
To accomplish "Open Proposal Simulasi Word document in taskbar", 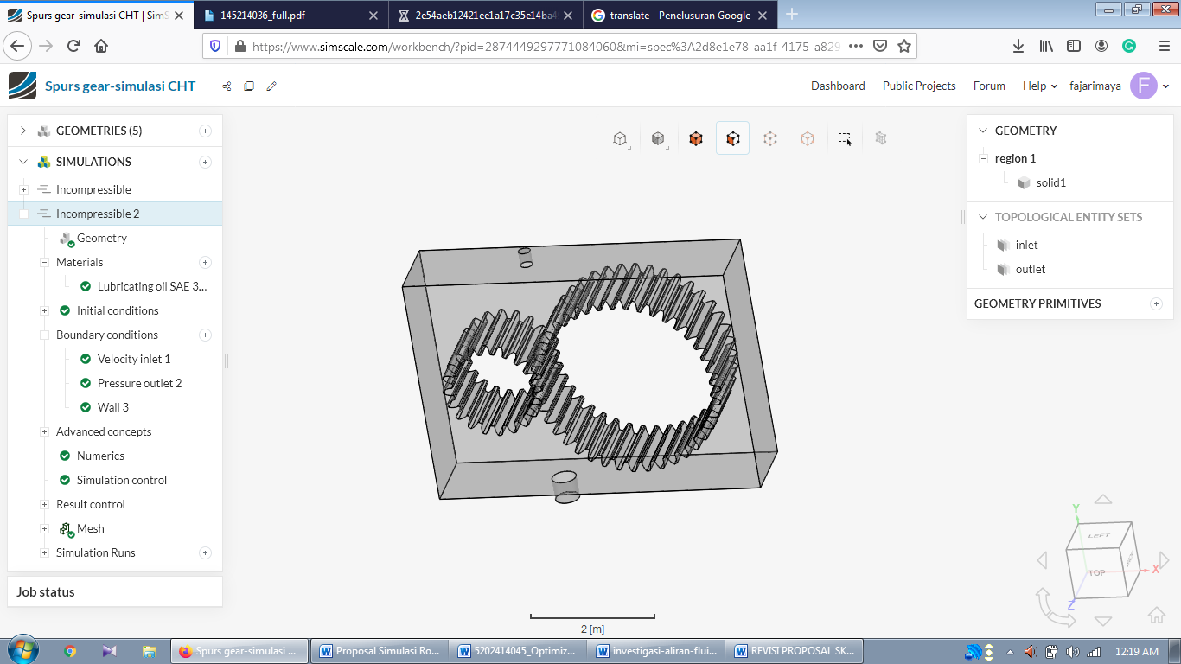I will coord(380,651).
